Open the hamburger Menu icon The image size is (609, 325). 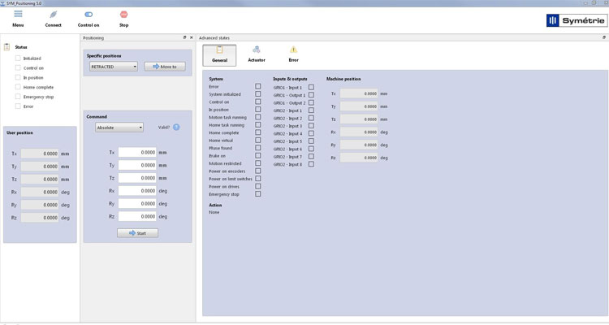coord(18,15)
